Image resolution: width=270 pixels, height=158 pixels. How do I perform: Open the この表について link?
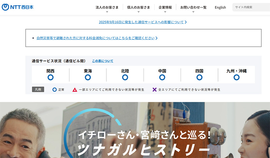coord(103,61)
